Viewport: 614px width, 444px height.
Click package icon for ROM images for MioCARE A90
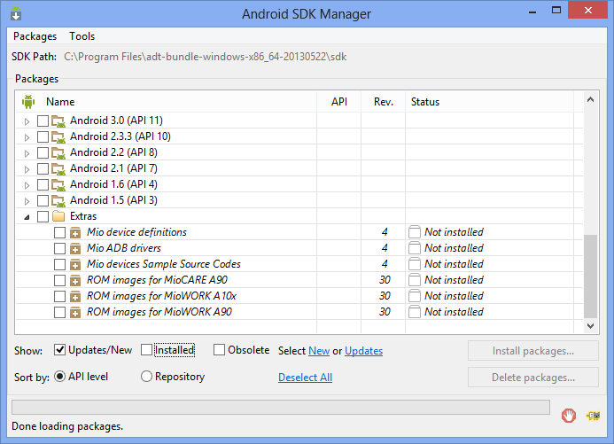(75, 280)
